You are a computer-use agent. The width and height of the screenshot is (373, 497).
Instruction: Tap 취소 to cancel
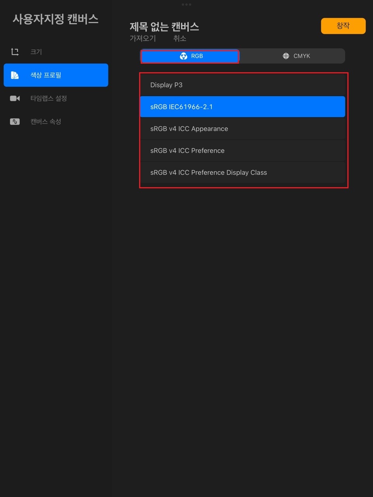tap(180, 38)
